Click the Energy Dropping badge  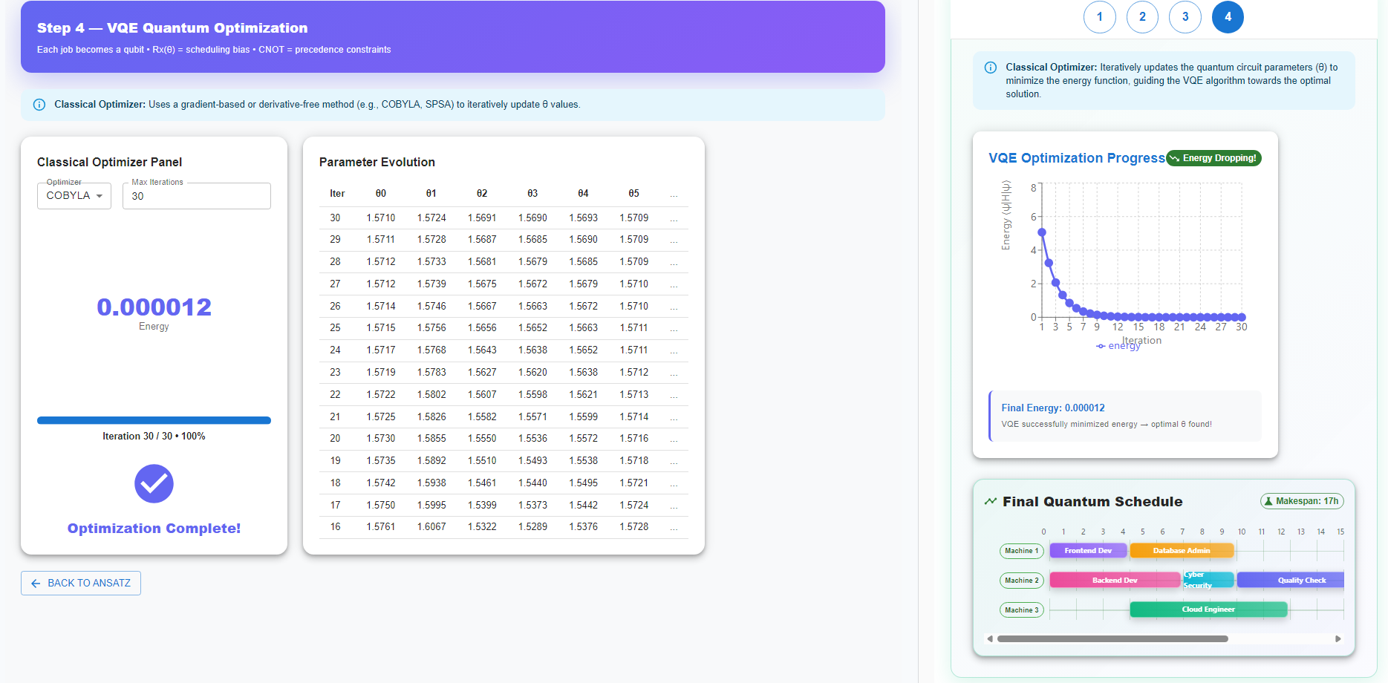point(1213,158)
